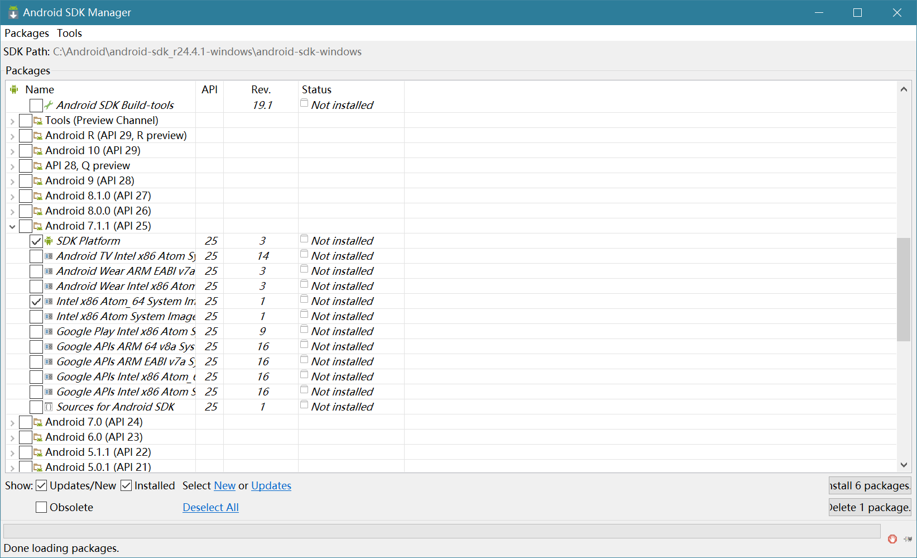
Task: Click the Android icon in the Name column header
Action: 14,89
